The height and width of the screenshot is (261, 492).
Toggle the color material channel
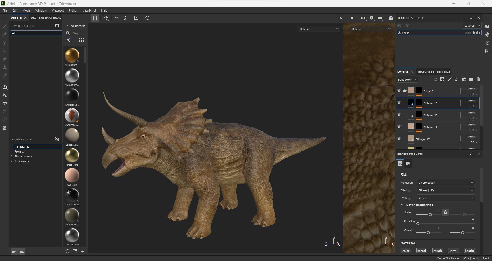(x=406, y=251)
